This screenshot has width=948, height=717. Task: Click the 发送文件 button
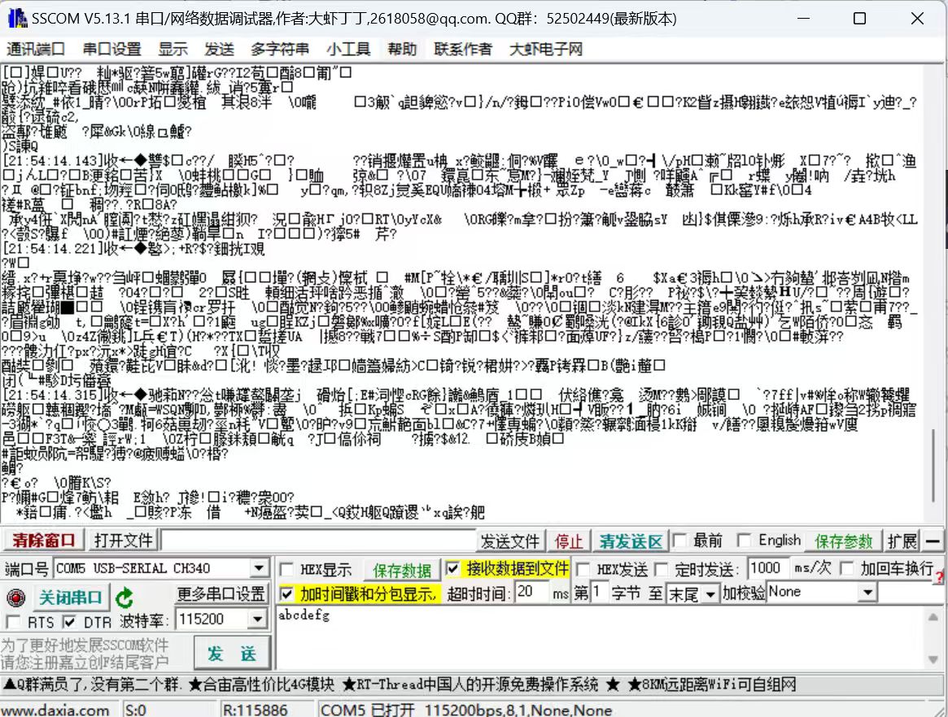click(x=509, y=541)
